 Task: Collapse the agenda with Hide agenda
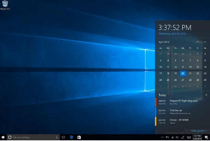pyautogui.click(x=199, y=131)
